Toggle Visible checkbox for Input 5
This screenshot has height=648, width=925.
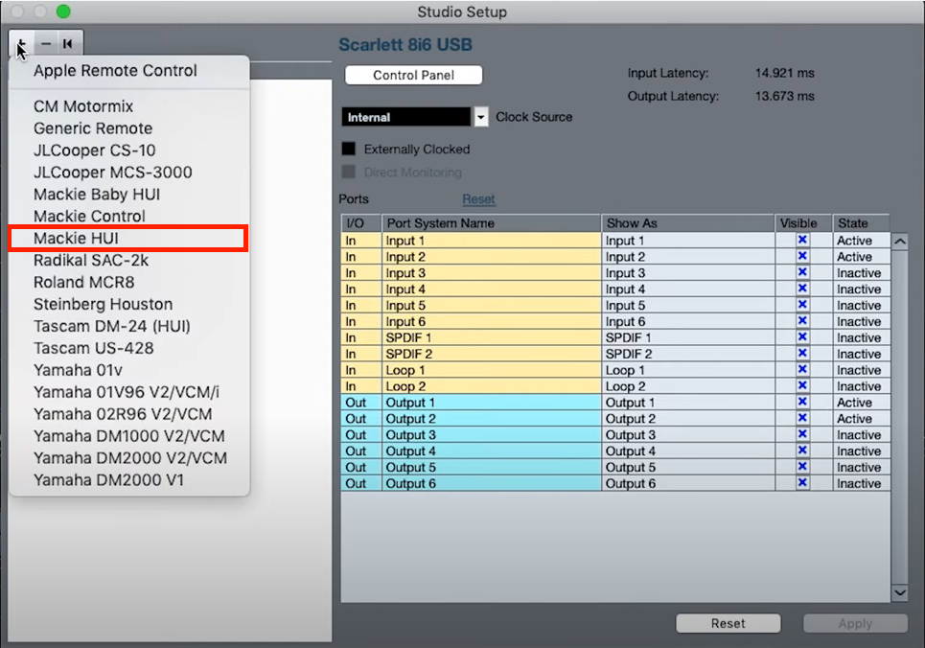click(x=802, y=305)
